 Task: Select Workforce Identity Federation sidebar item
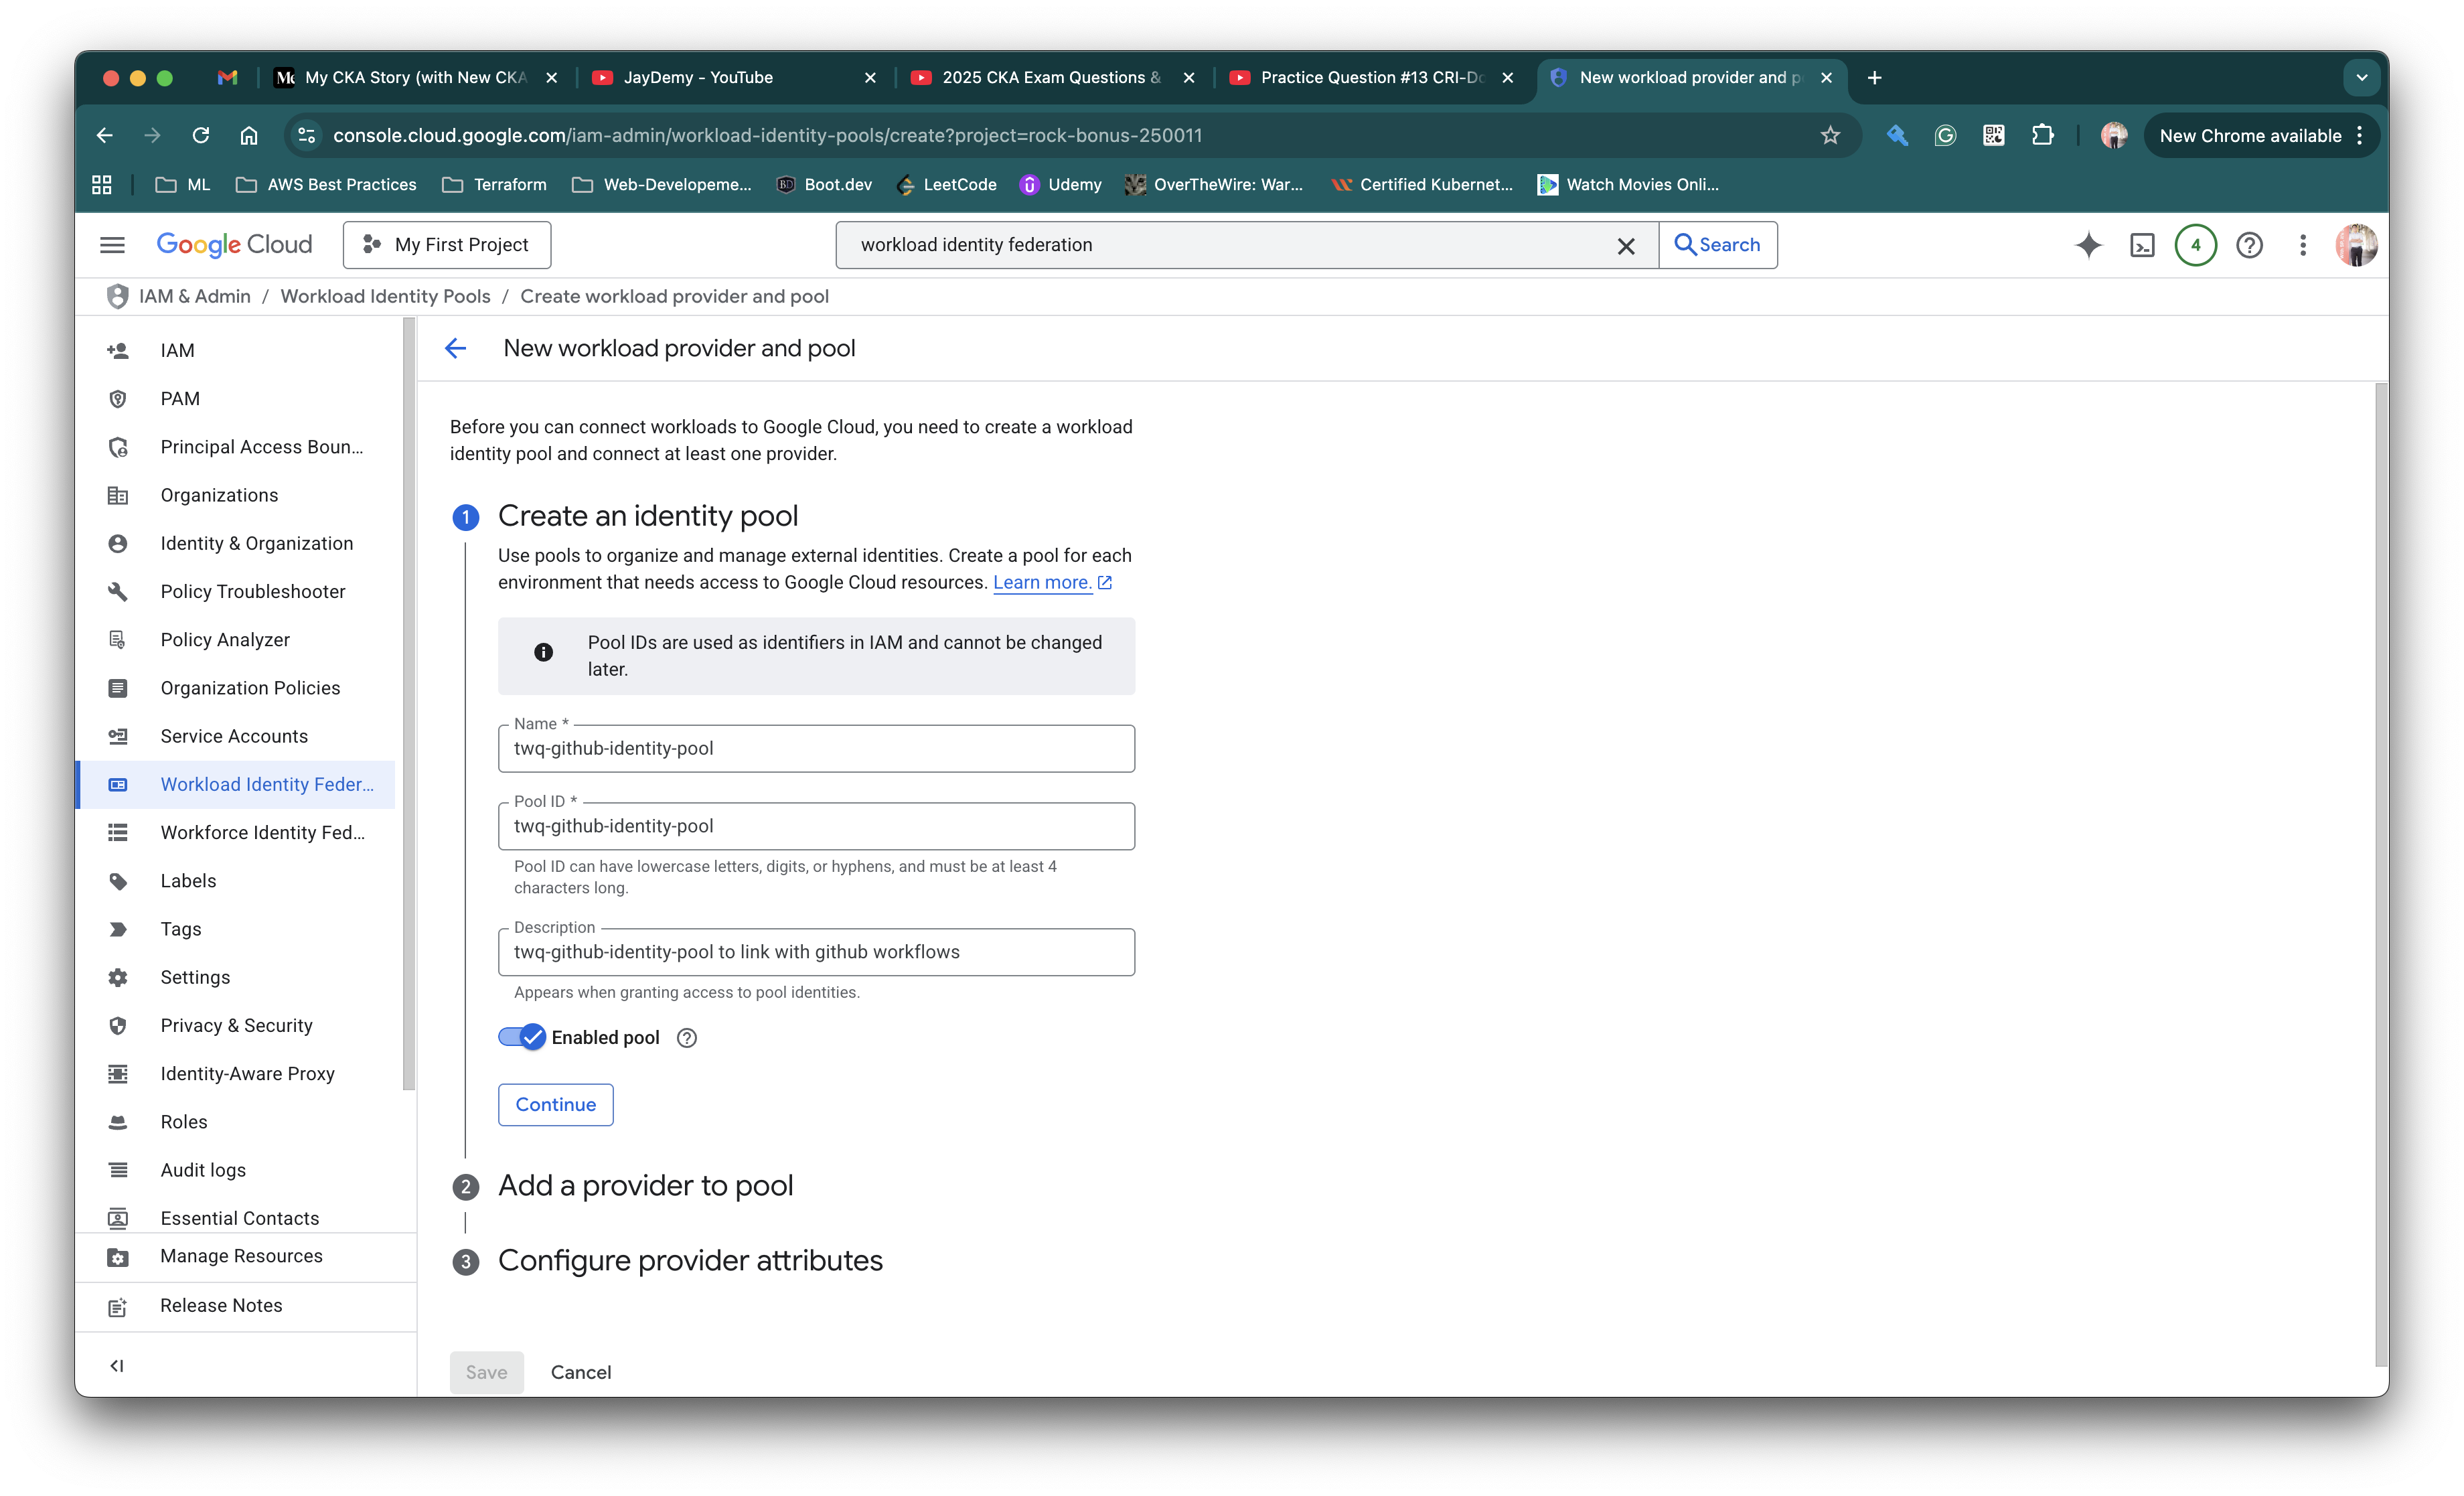(x=236, y=833)
